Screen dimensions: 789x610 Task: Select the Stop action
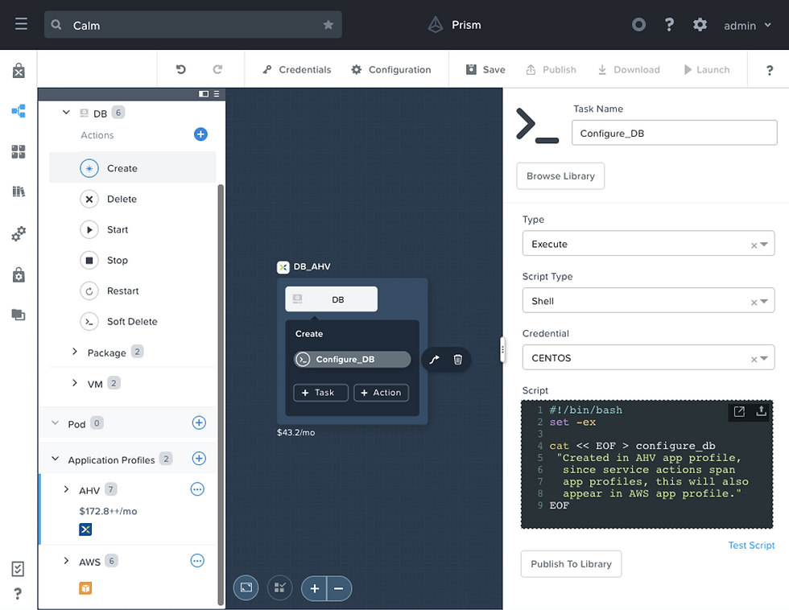(x=132, y=261)
